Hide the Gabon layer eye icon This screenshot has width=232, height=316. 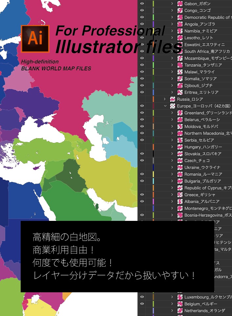click(142, 4)
